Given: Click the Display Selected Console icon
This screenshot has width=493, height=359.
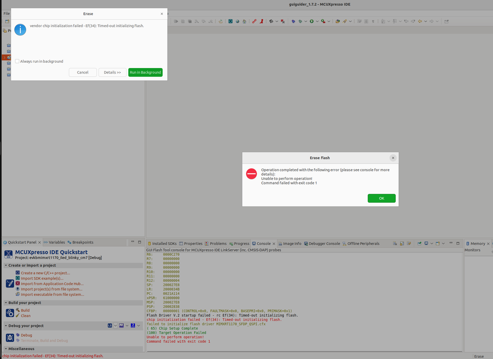Looking at the screenshot, I should tap(426, 244).
